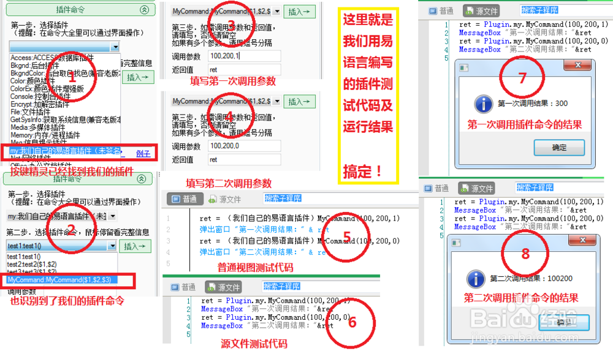Click the 返回值 field below 100,200,1

[245, 70]
